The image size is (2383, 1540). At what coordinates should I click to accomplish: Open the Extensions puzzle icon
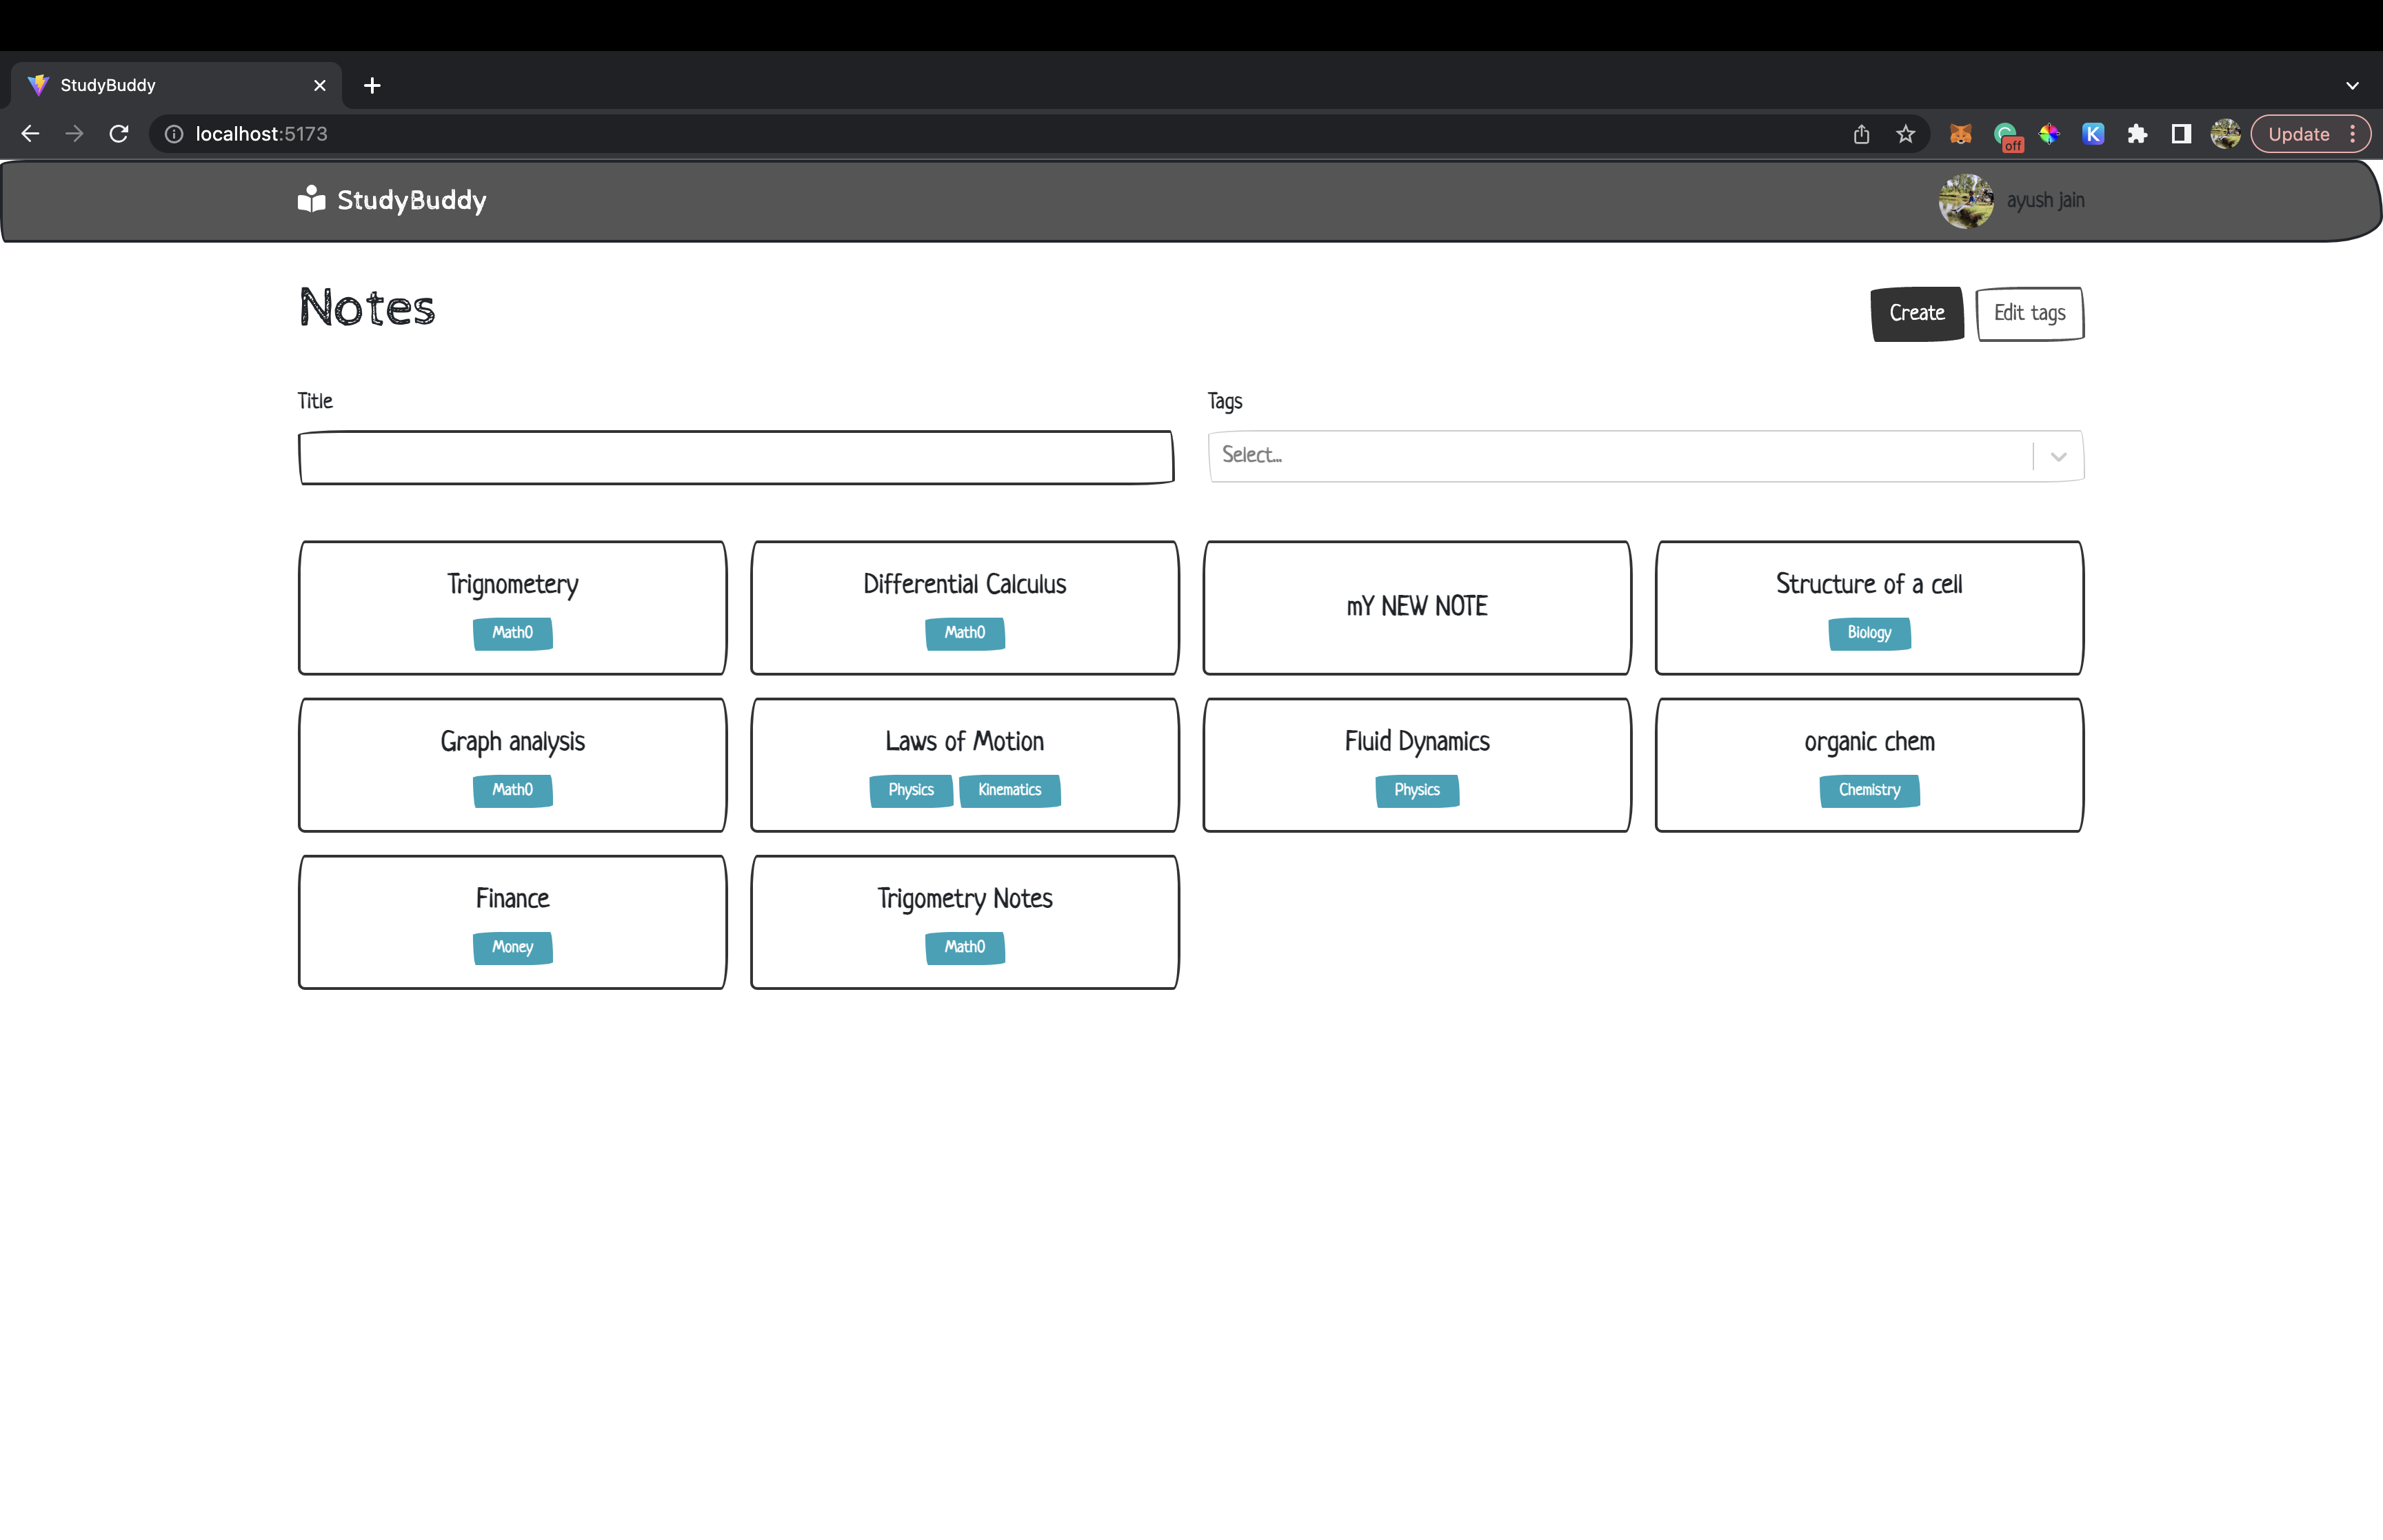tap(2137, 134)
